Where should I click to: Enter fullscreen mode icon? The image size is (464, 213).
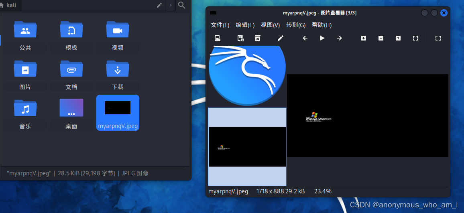point(438,38)
